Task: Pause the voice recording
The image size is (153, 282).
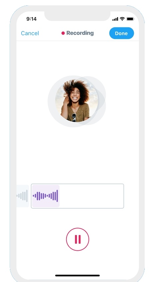Action: tap(77, 239)
